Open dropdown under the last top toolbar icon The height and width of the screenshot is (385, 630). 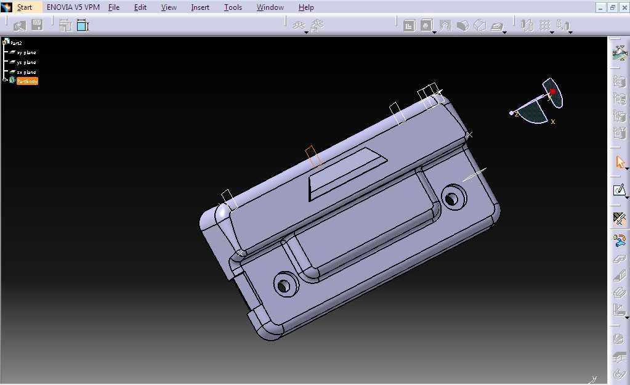pos(570,32)
